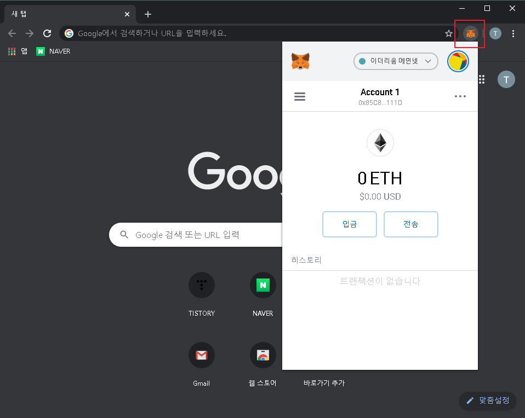The width and height of the screenshot is (525, 418).
Task: Open the TISTORY shortcut
Action: 202,294
